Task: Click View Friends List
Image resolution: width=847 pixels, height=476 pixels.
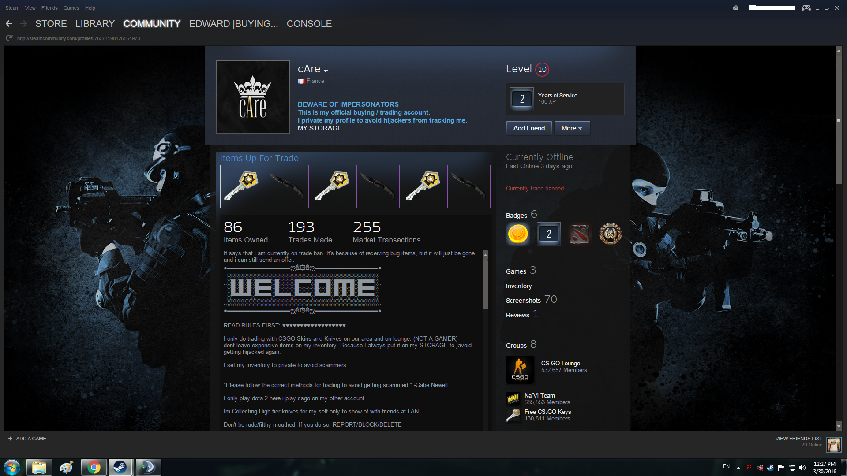Action: point(798,439)
